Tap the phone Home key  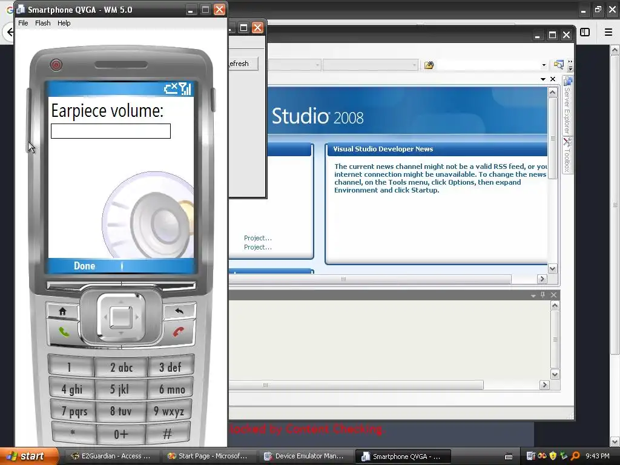click(62, 311)
